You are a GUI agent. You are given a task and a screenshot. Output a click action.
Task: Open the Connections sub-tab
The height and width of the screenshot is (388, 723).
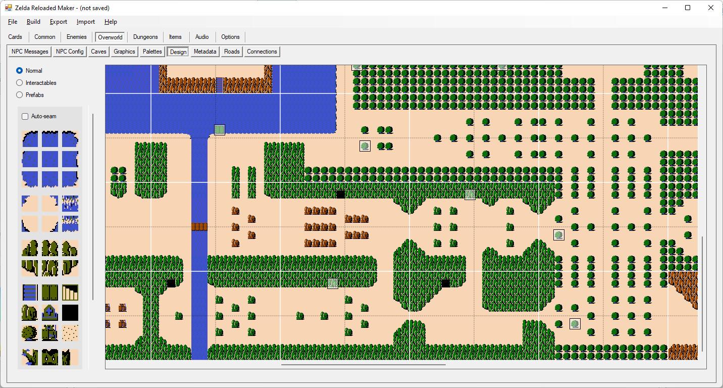262,52
